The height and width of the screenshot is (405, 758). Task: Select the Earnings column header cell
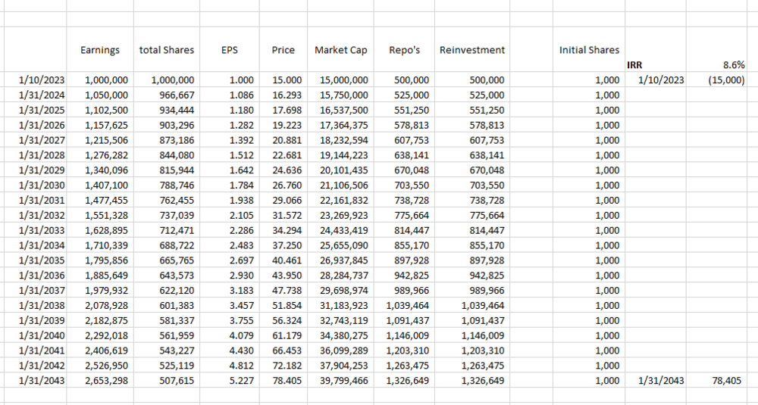click(x=100, y=50)
